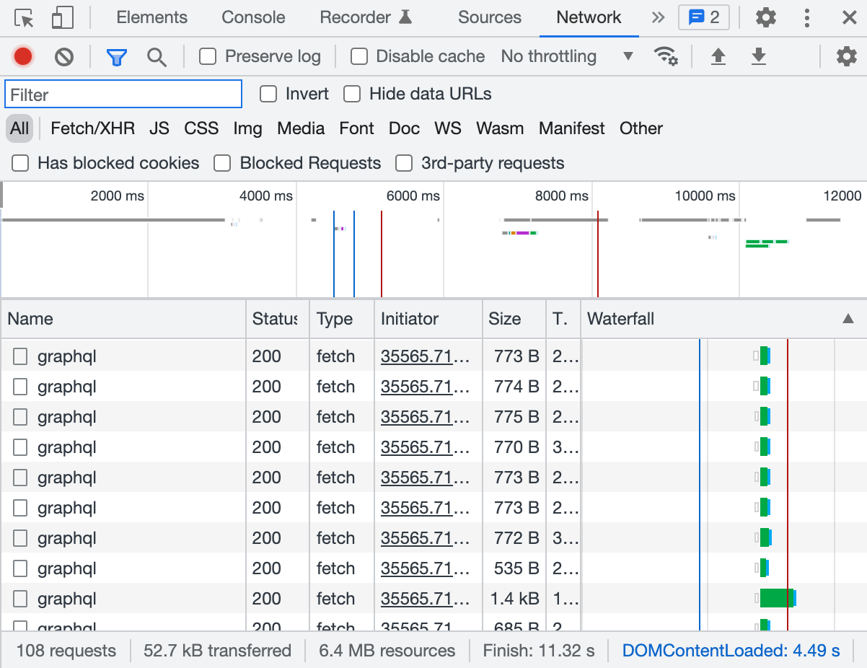Check Has blocked cookies

tap(20, 163)
